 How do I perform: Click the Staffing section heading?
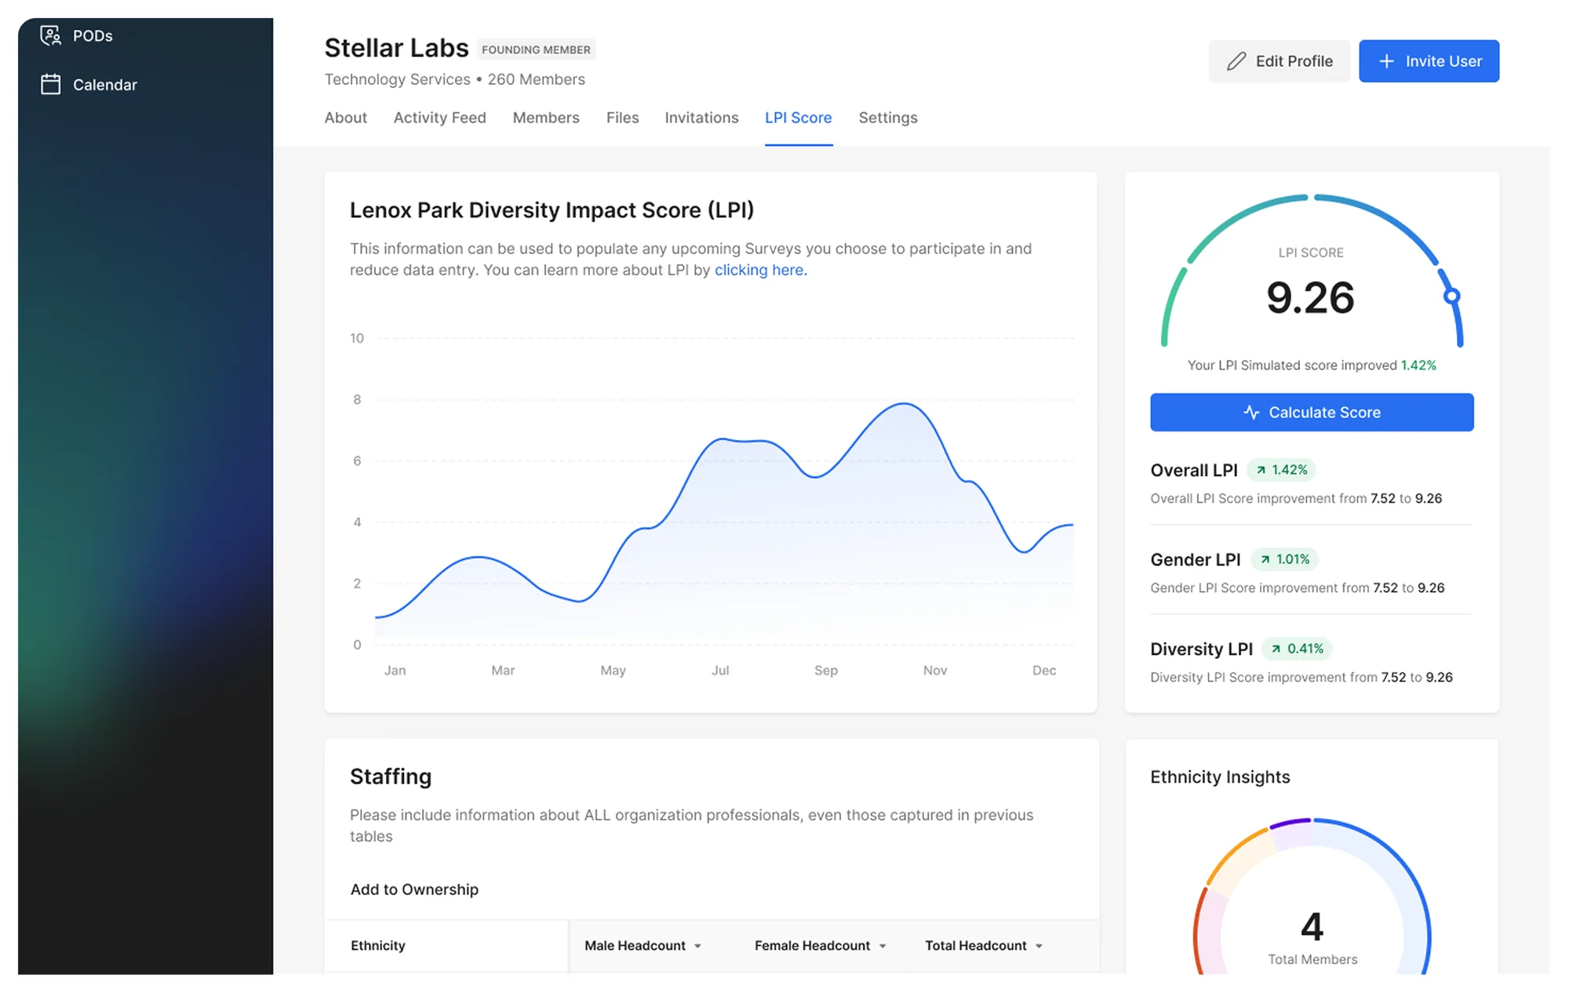pyautogui.click(x=391, y=777)
